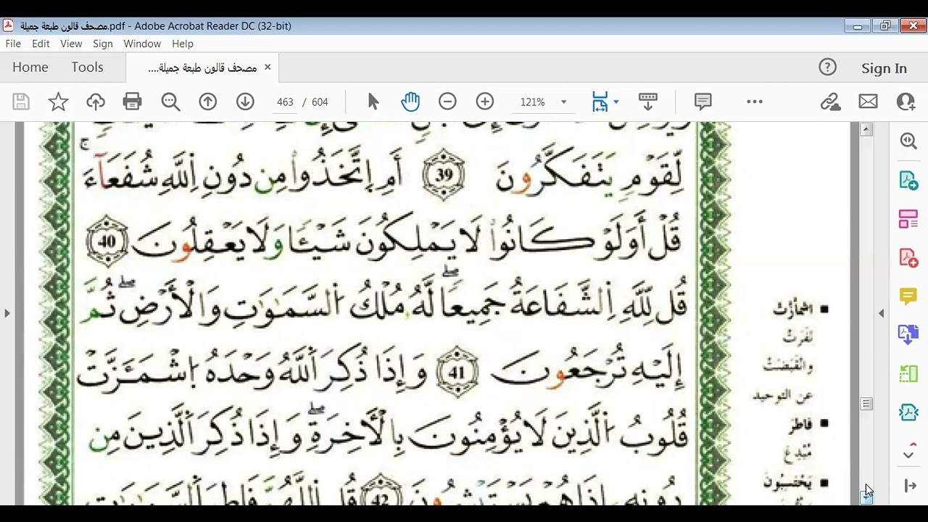Switch to the Tools tab
This screenshot has width=928, height=522.
(87, 67)
